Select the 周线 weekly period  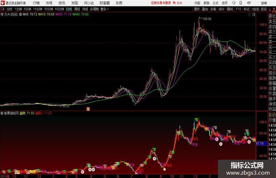[x=77, y=9]
